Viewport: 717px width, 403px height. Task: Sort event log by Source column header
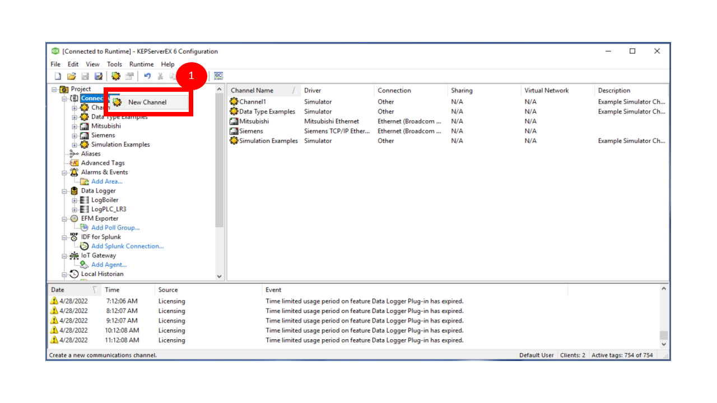point(208,290)
